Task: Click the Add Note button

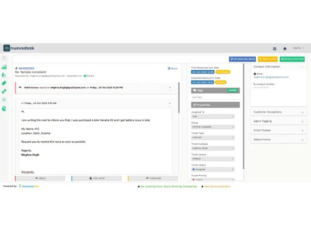Action: (97, 178)
